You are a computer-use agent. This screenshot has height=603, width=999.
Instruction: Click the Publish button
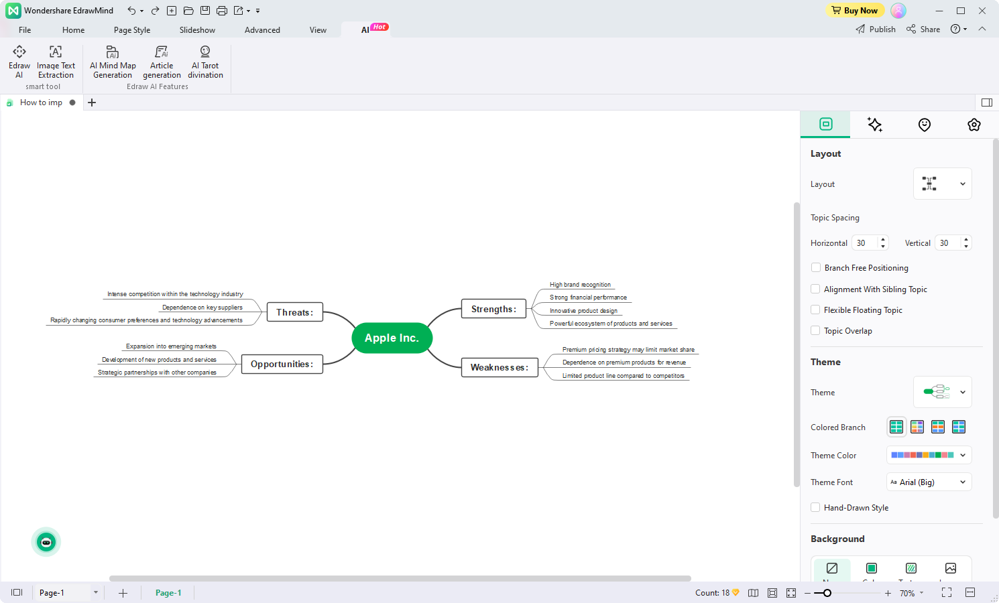(876, 29)
